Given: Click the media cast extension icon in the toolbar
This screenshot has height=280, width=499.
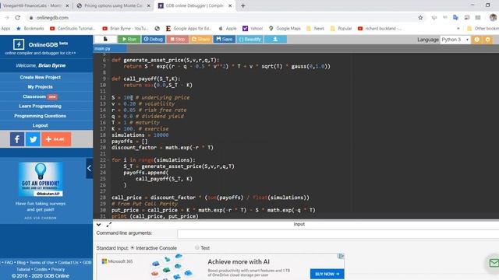Looking at the screenshot, I should click(x=466, y=18).
